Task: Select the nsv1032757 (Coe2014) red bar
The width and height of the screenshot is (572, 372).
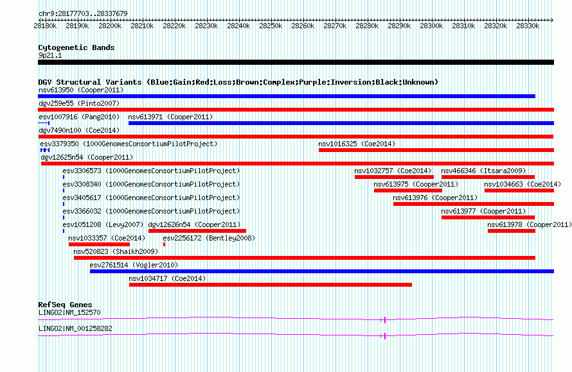Action: [x=394, y=177]
